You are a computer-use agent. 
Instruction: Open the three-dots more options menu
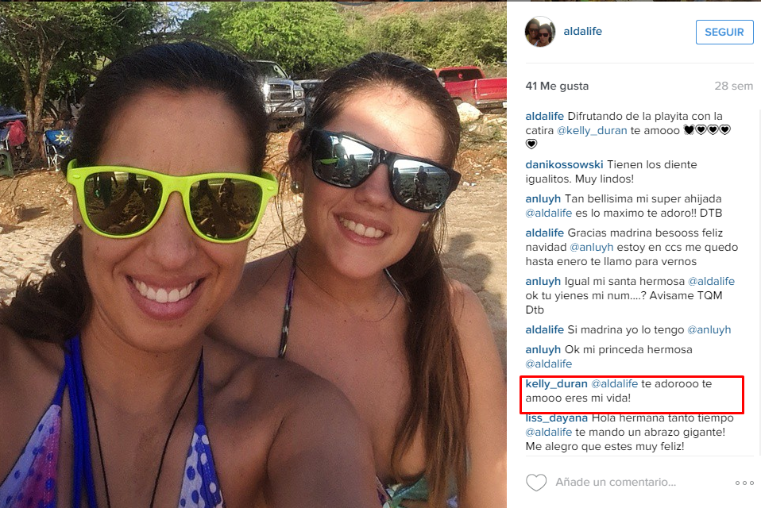pos(744,483)
